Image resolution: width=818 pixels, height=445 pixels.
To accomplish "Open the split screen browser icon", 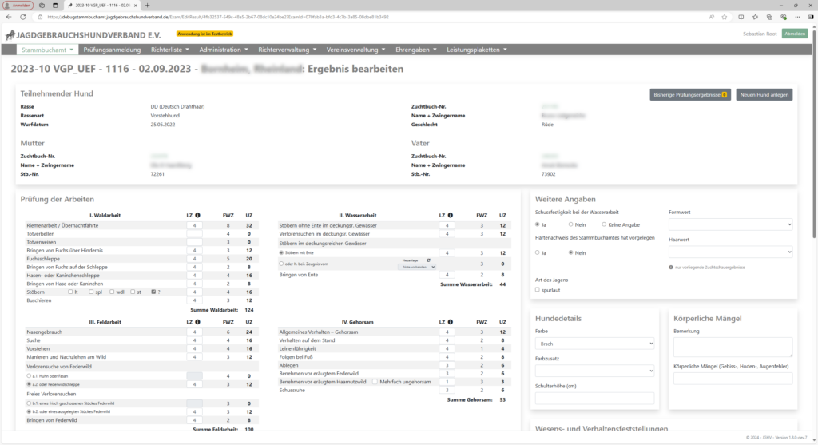I will pyautogui.click(x=741, y=17).
